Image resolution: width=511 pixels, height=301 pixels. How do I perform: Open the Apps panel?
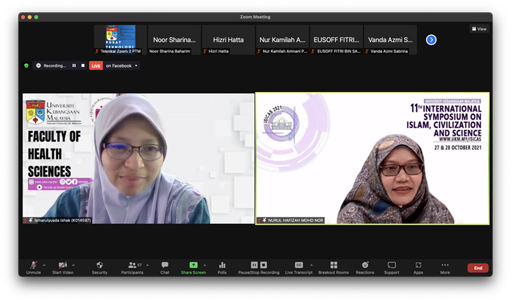[418, 267]
